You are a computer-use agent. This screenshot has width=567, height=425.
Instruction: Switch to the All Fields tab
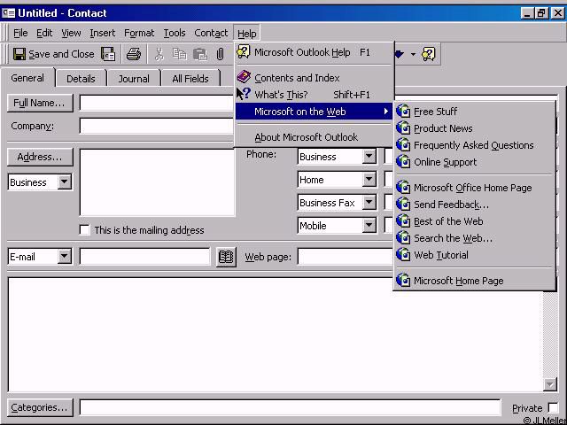[190, 79]
